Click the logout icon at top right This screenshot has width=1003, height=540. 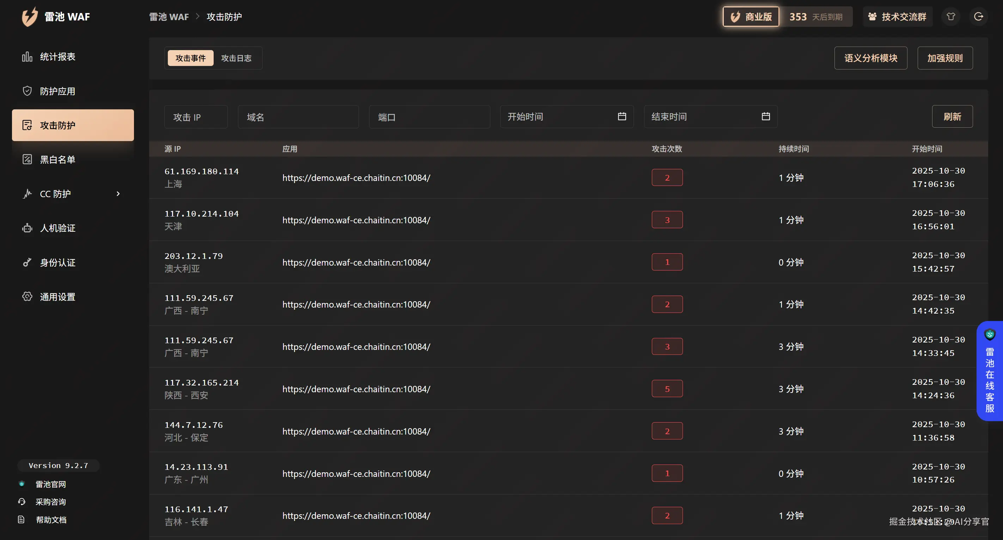(x=978, y=17)
